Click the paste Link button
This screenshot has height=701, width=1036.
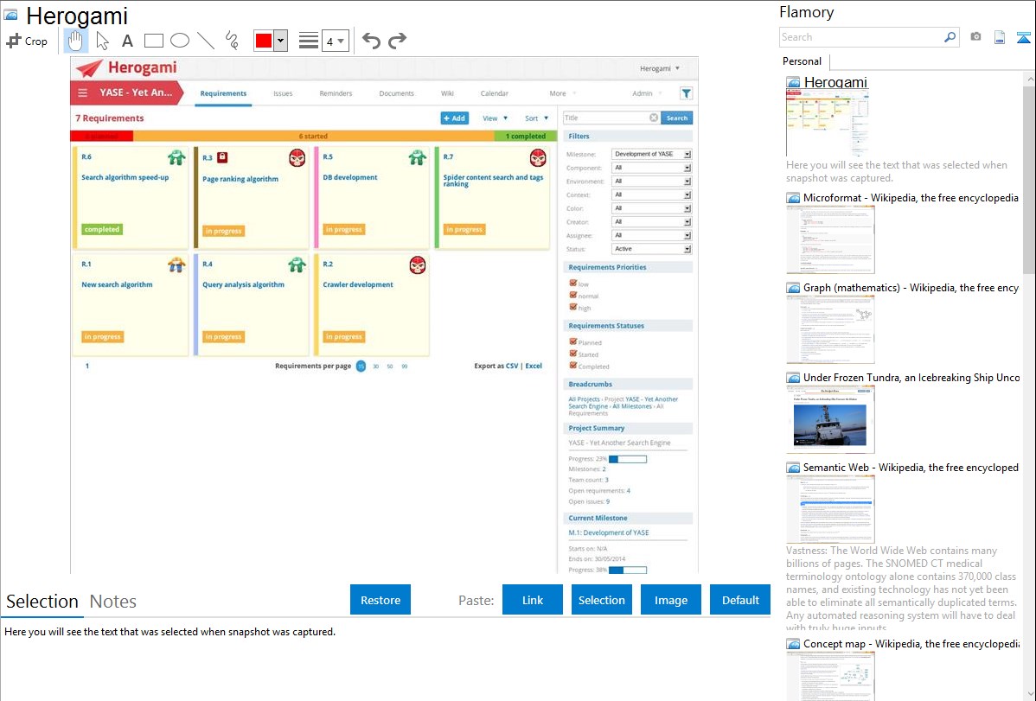533,600
